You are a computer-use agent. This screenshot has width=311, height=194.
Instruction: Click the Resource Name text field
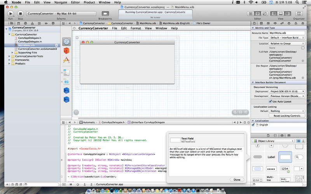tap(287, 33)
